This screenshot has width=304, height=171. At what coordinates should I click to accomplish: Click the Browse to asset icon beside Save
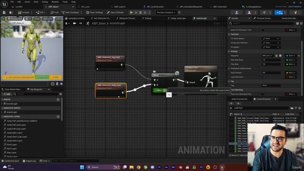point(11,12)
